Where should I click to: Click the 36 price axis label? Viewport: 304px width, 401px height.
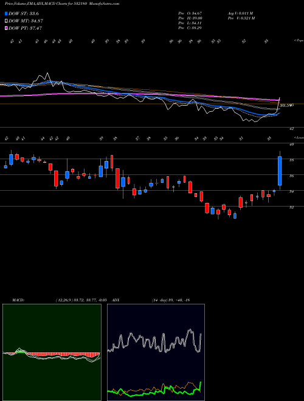(291, 176)
